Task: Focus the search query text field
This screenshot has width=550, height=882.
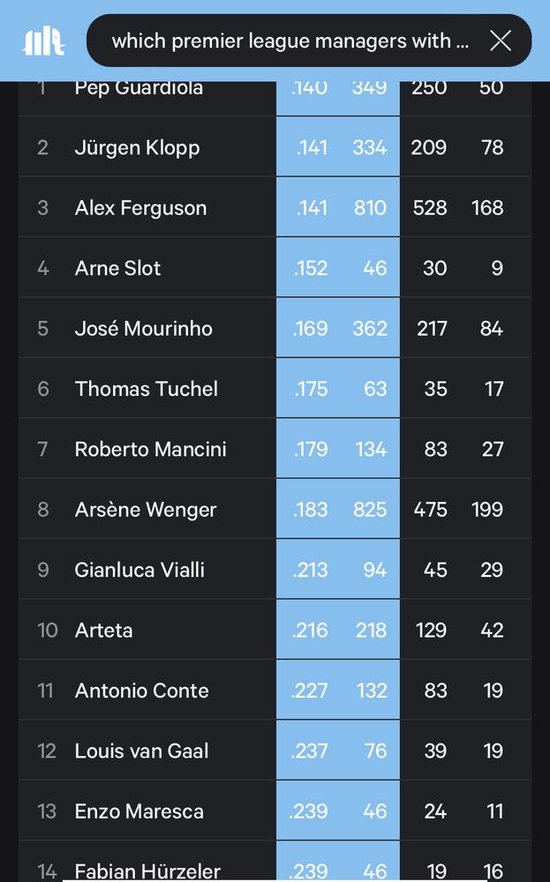Action: pyautogui.click(x=290, y=41)
